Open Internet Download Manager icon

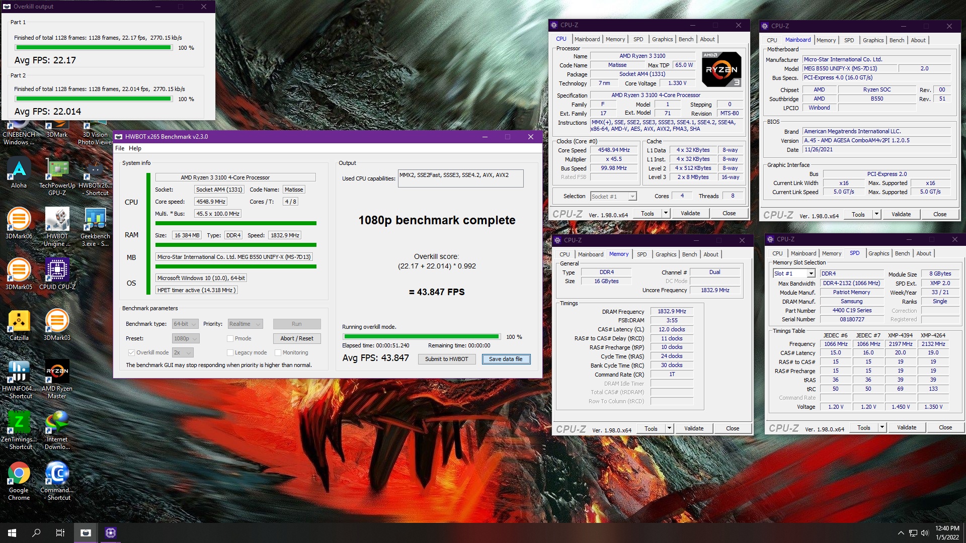tap(57, 430)
